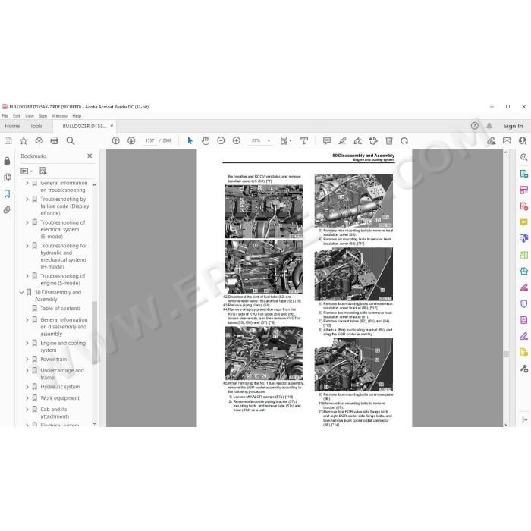Open Cab and its attachments bookmark

[55, 413]
